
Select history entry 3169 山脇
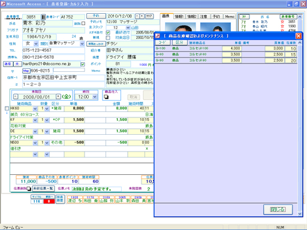(106, 199)
